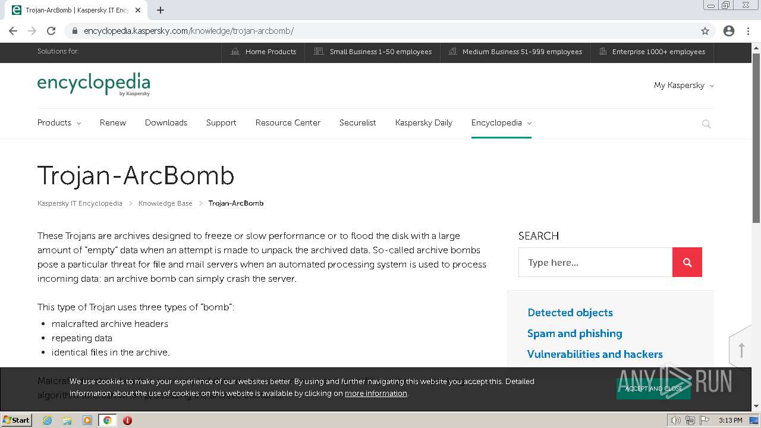Reload the page with the refresh icon
Image resolution: width=761 pixels, height=428 pixels.
click(51, 31)
